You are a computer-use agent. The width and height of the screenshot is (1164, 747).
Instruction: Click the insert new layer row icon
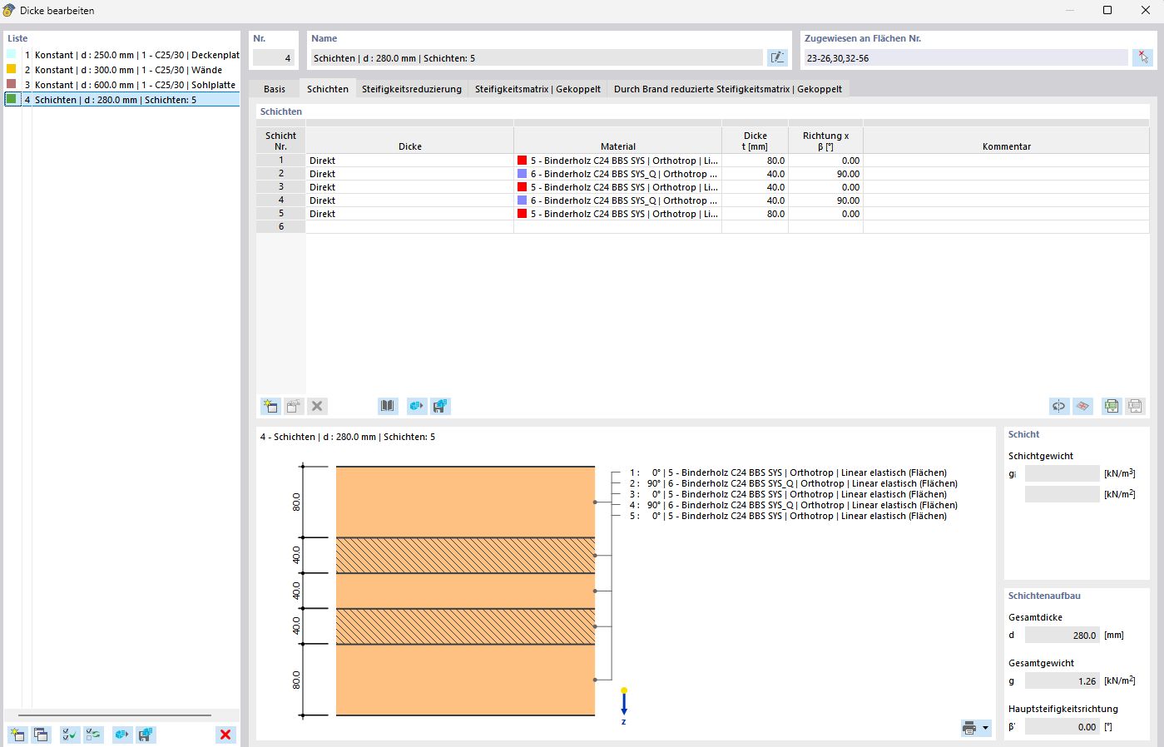270,406
